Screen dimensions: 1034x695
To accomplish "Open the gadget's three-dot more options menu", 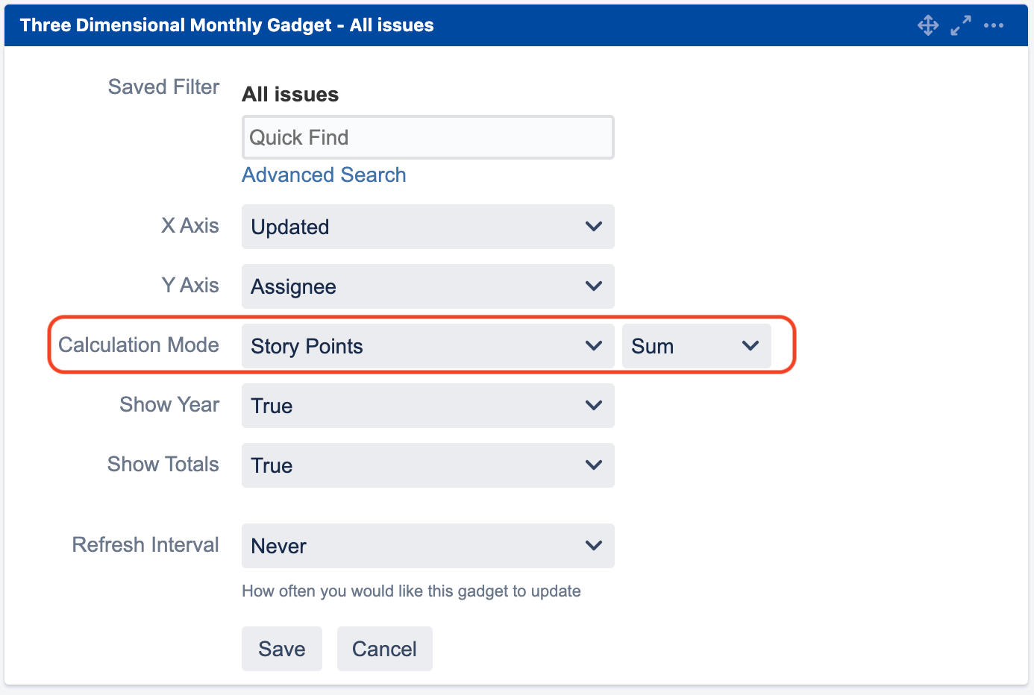I will [994, 25].
